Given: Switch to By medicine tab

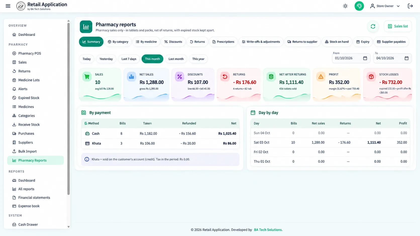Looking at the screenshot, I should (146, 42).
